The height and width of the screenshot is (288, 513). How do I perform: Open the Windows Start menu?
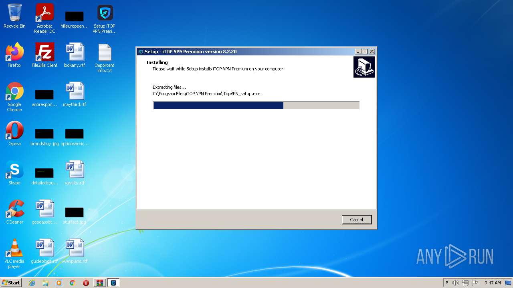pos(11,283)
